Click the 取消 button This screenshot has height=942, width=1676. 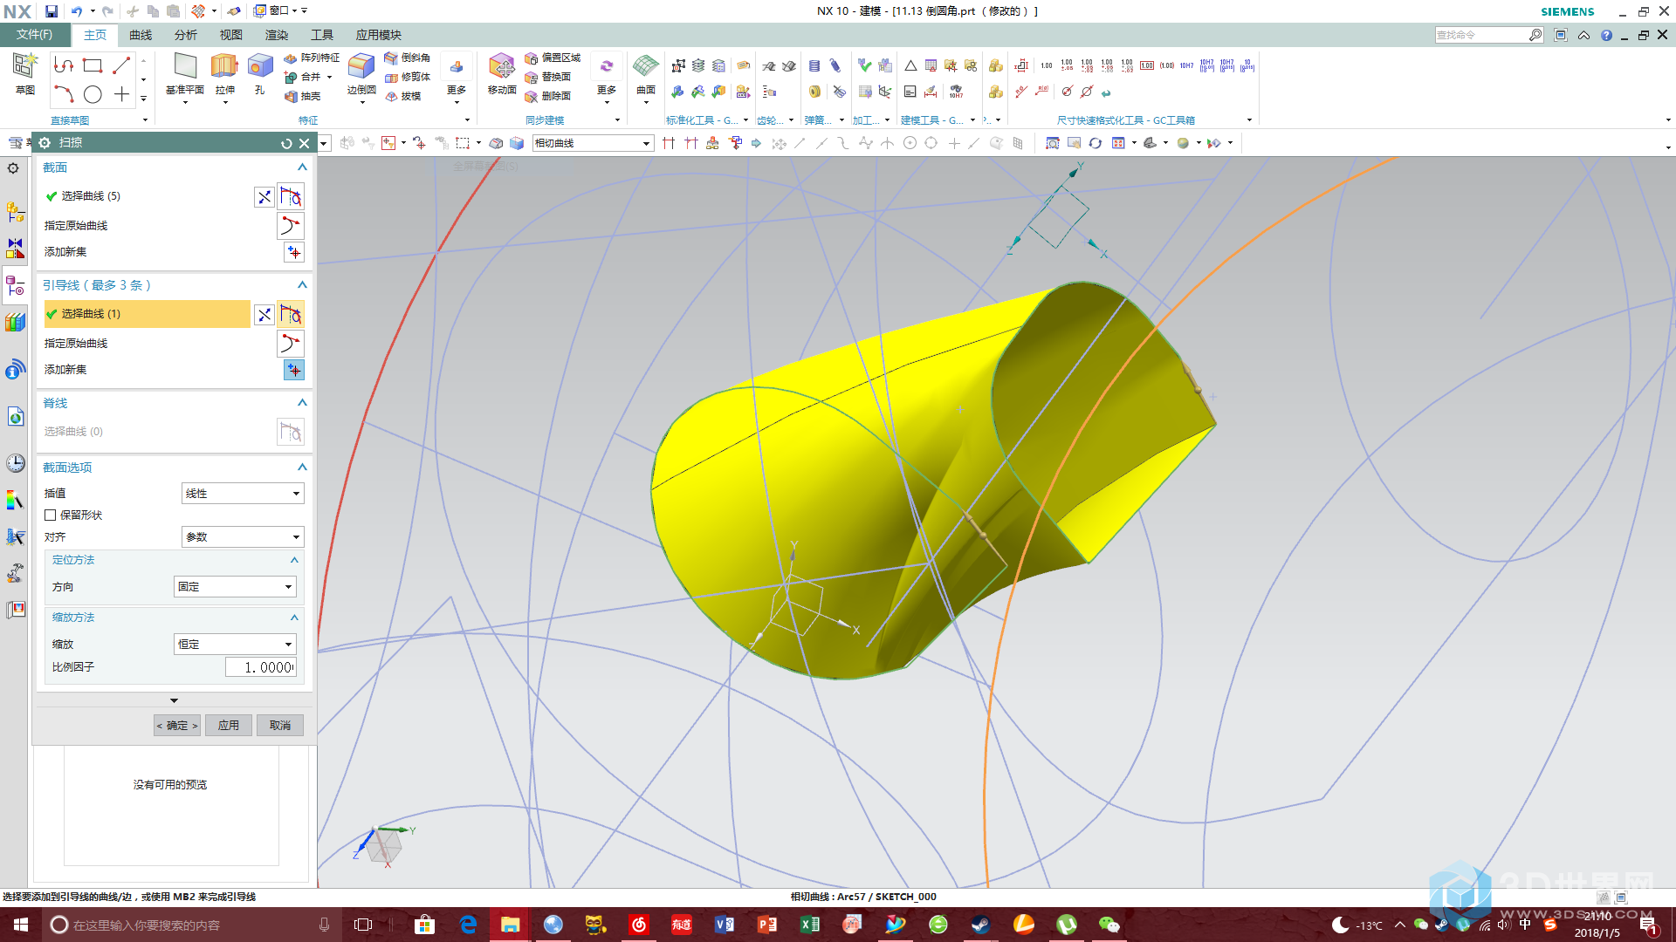(280, 726)
